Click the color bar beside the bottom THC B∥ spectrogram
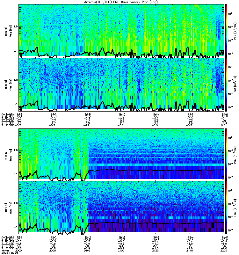This screenshot has width=239, height=255. point(226,208)
